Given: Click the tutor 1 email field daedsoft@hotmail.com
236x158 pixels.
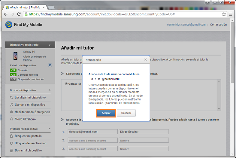Looking at the screenshot, I should pyautogui.click(x=93, y=132).
